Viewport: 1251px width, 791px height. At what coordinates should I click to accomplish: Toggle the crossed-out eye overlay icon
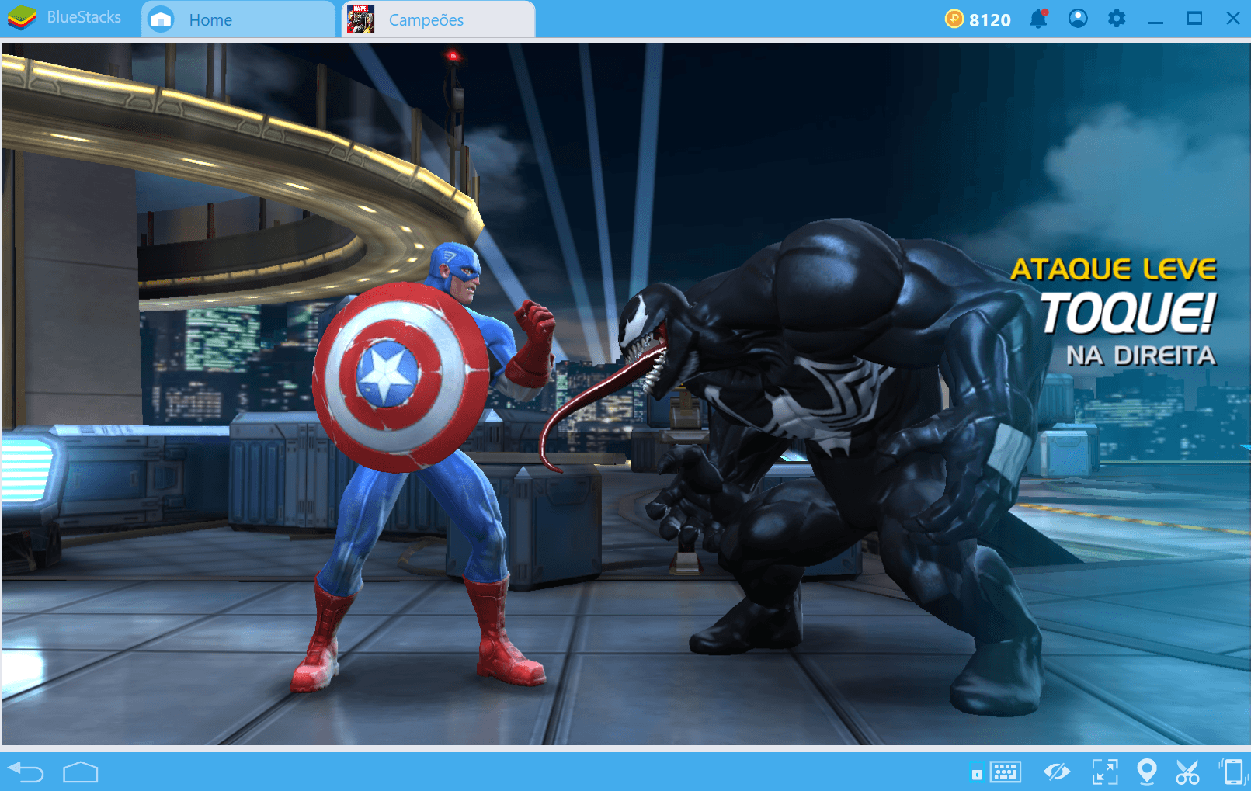(1057, 772)
